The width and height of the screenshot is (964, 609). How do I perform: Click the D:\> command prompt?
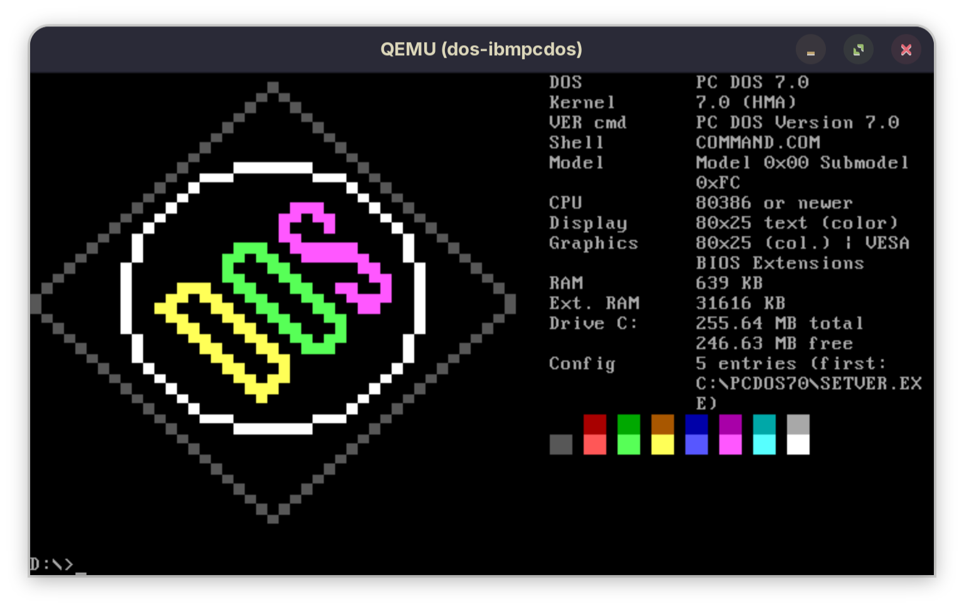[51, 564]
